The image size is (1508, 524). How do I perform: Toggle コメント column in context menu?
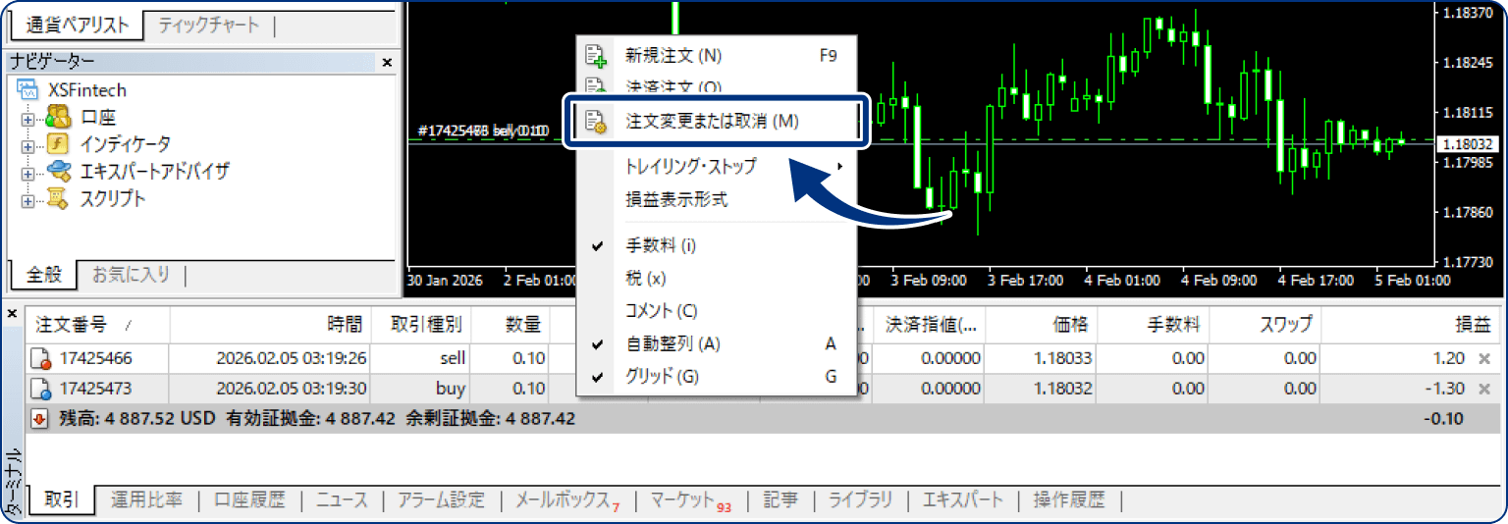click(716, 311)
